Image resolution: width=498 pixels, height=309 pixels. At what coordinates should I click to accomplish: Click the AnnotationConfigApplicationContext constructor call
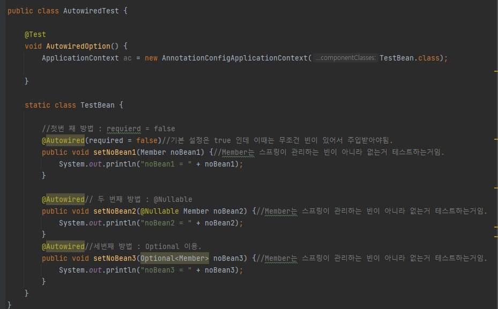pyautogui.click(x=235, y=58)
